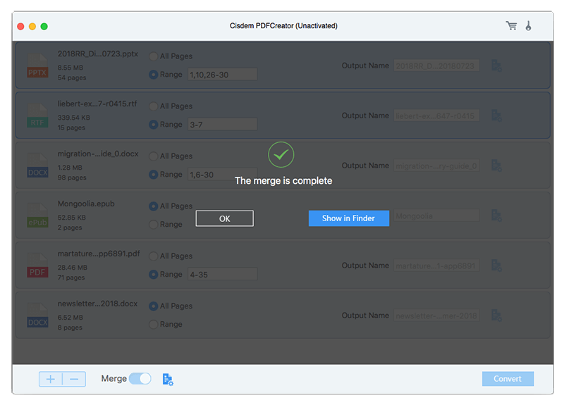
Task: Remove a file with the minus button
Action: [74, 379]
